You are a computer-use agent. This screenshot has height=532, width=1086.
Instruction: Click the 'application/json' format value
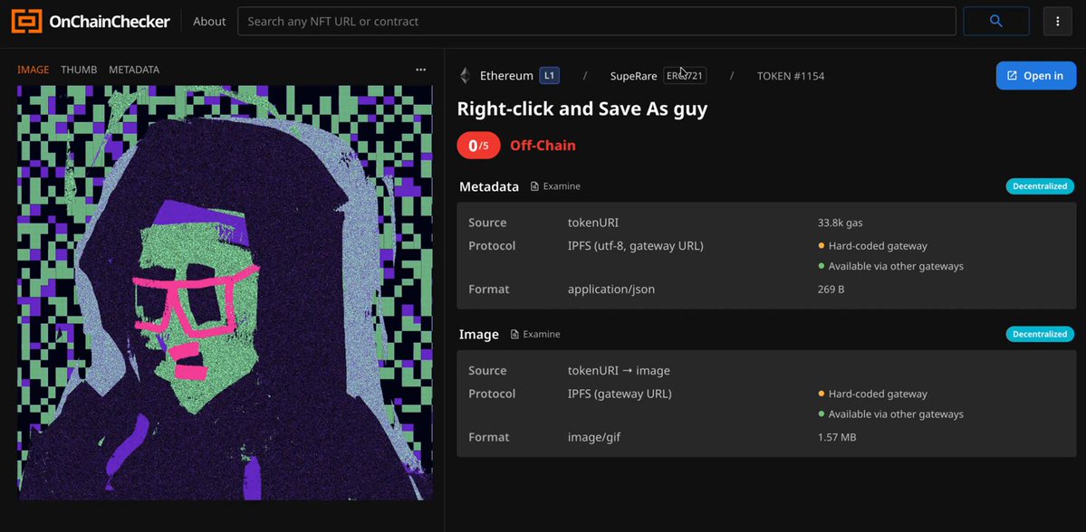610,290
